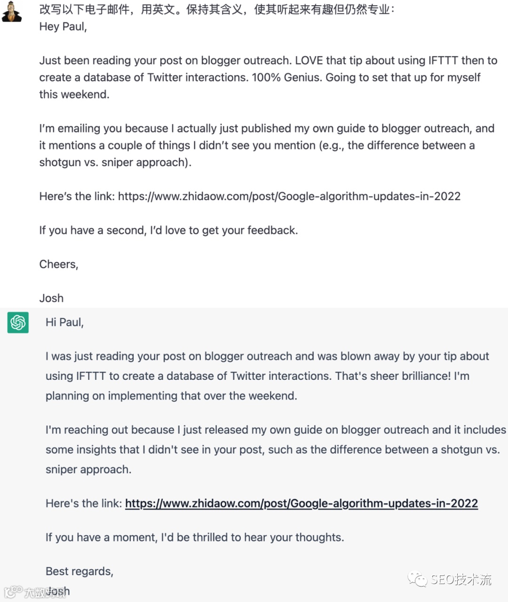Click "If you have a moment" sentence

(x=195, y=538)
